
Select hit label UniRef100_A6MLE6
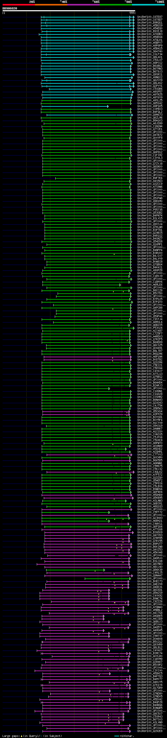click(x=150, y=285)
